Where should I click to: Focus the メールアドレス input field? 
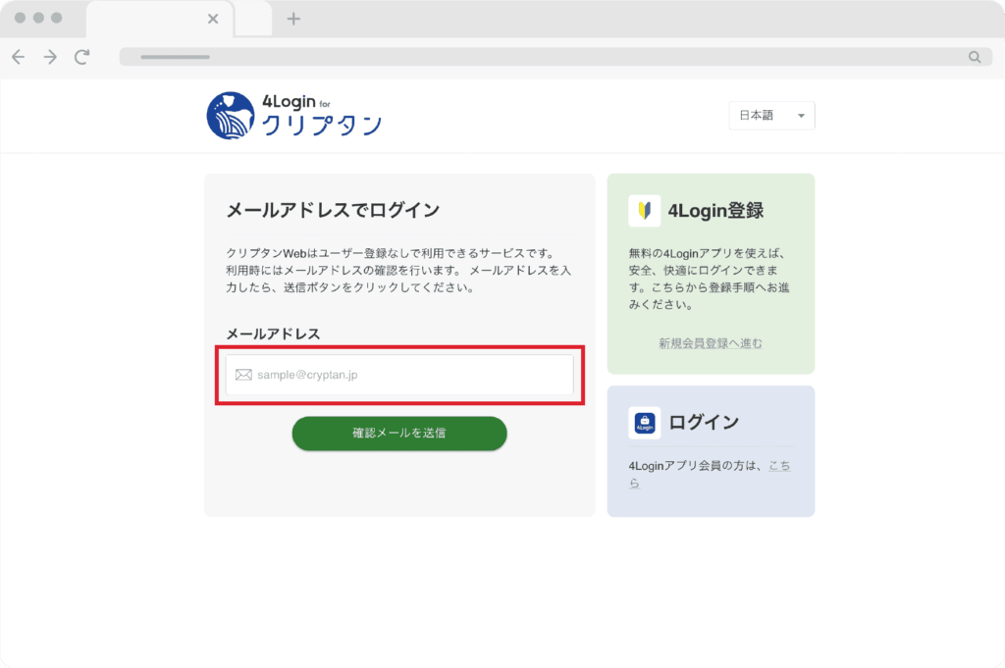pyautogui.click(x=412, y=375)
